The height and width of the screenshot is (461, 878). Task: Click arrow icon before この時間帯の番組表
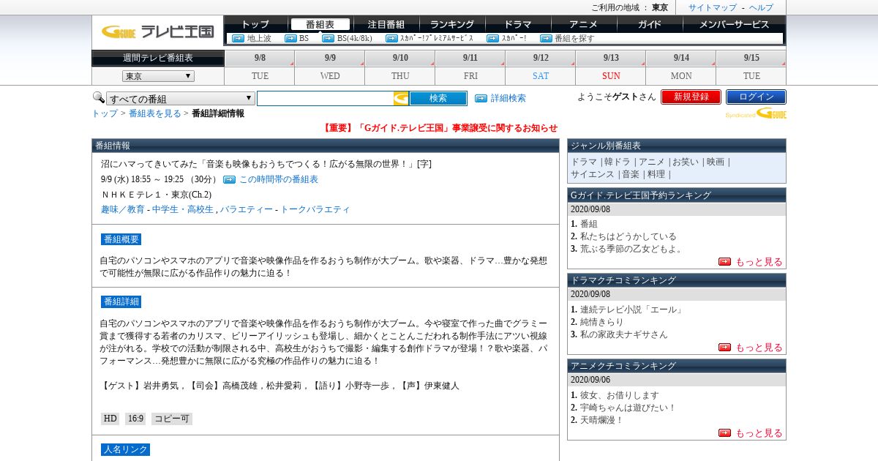229,179
